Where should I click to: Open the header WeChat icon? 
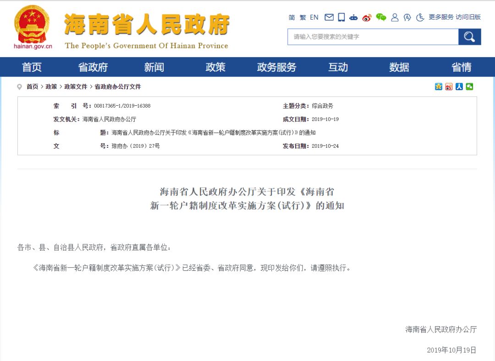(381, 17)
